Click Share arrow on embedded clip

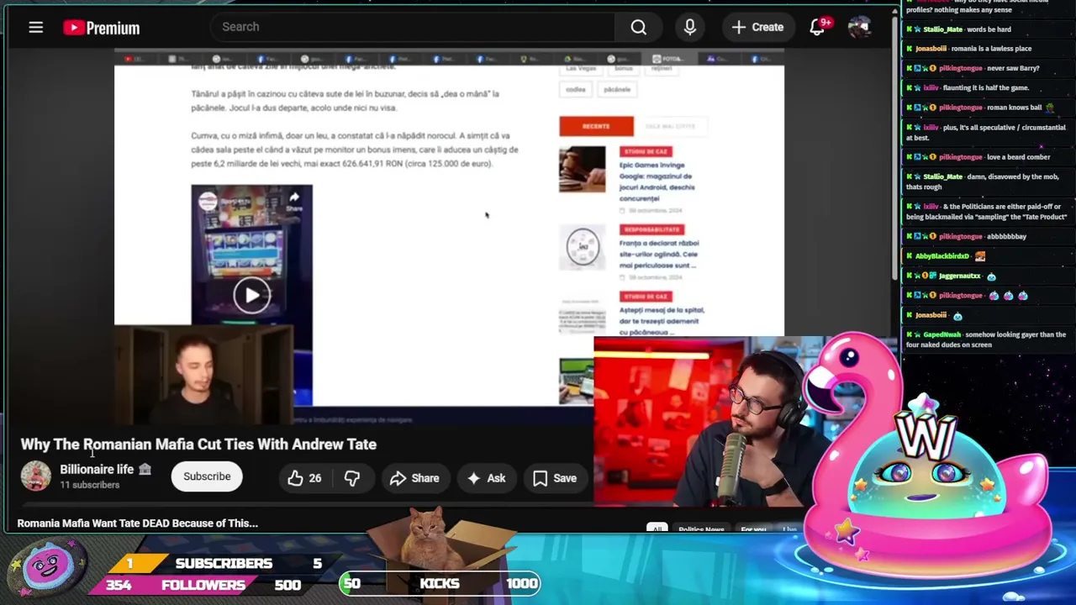point(294,201)
